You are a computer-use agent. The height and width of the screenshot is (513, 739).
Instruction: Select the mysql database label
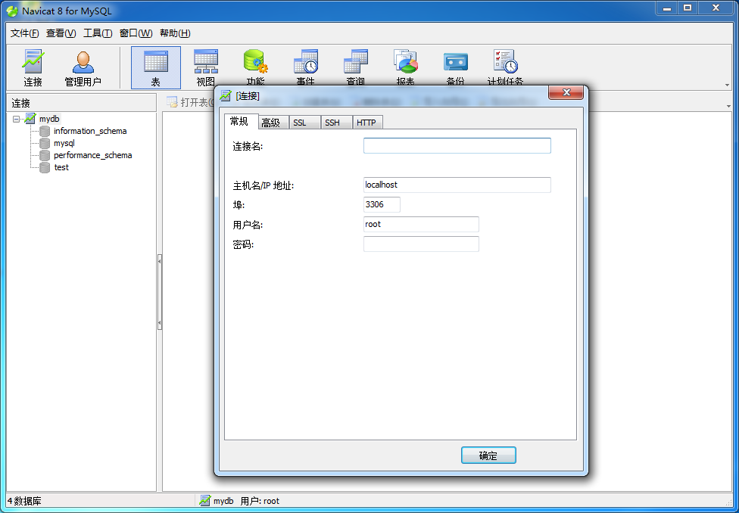pos(64,143)
